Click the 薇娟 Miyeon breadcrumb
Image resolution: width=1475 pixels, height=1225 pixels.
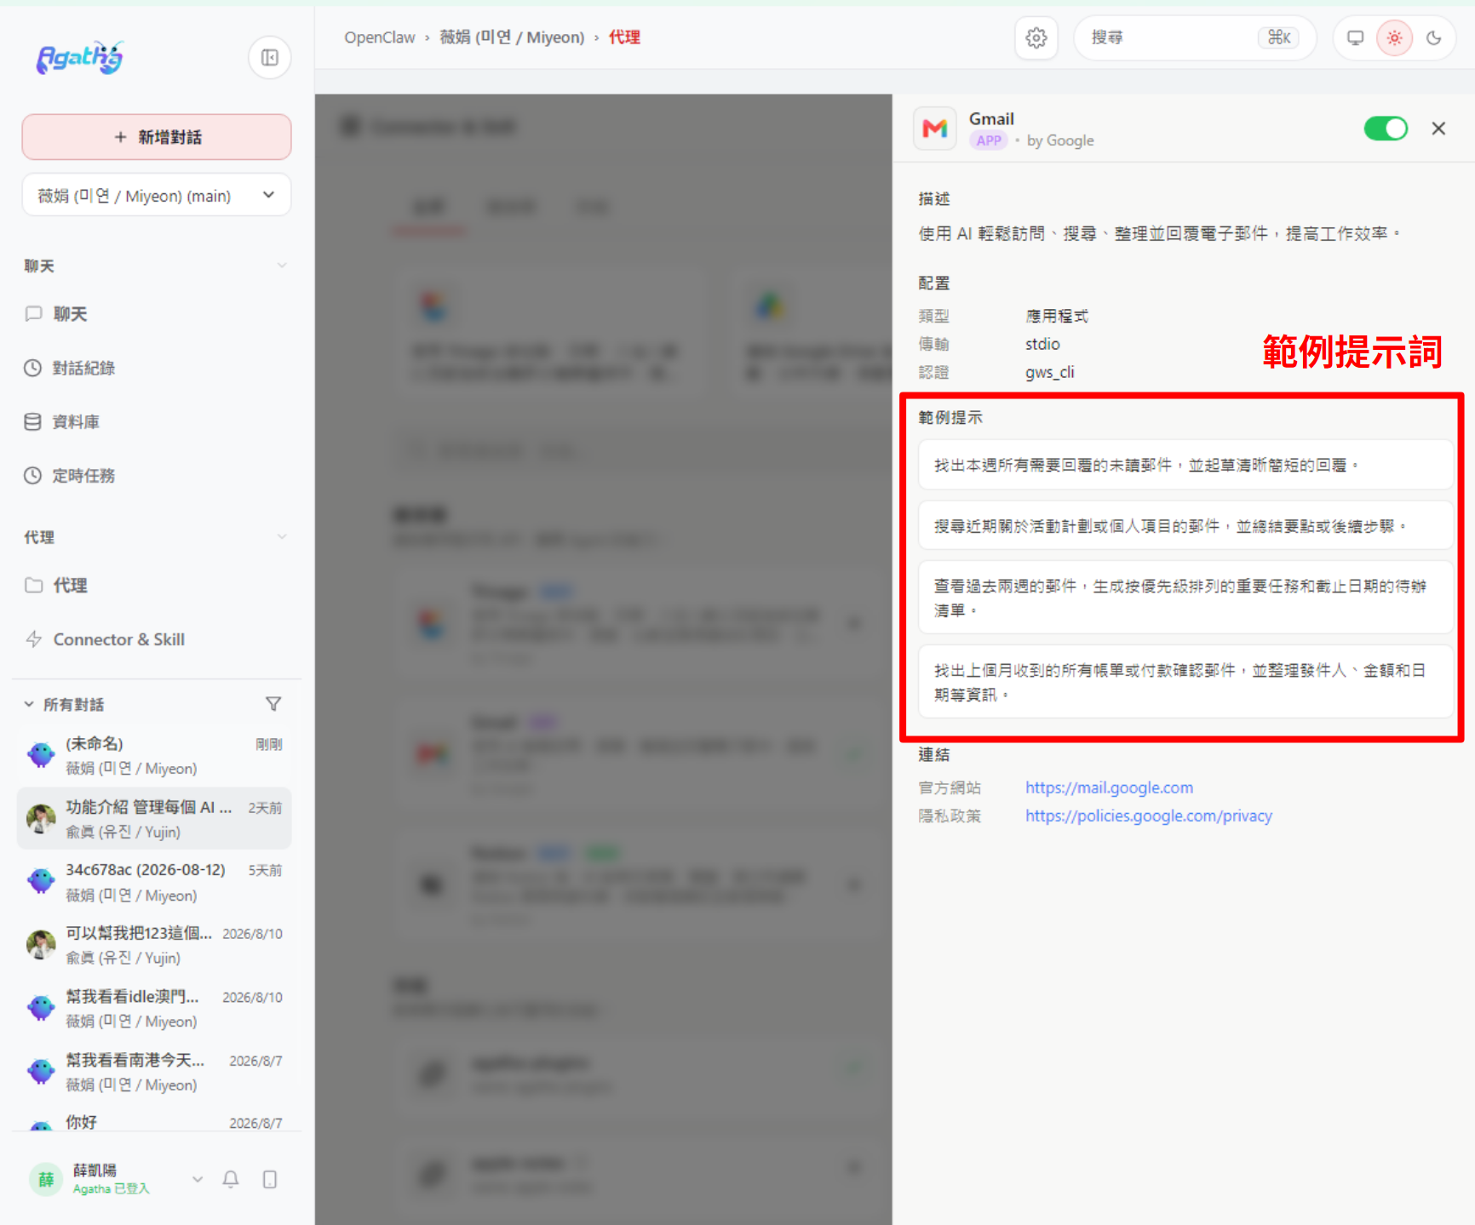tap(512, 37)
